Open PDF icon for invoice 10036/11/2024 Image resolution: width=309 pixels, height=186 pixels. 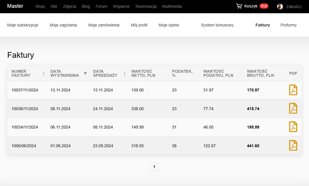(x=293, y=108)
